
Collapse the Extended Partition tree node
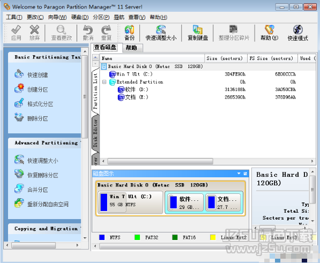click(x=104, y=82)
